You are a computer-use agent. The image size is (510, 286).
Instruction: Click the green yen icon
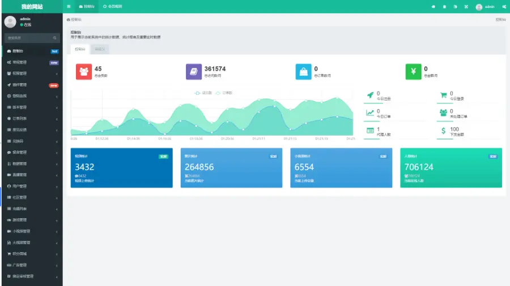tap(413, 72)
